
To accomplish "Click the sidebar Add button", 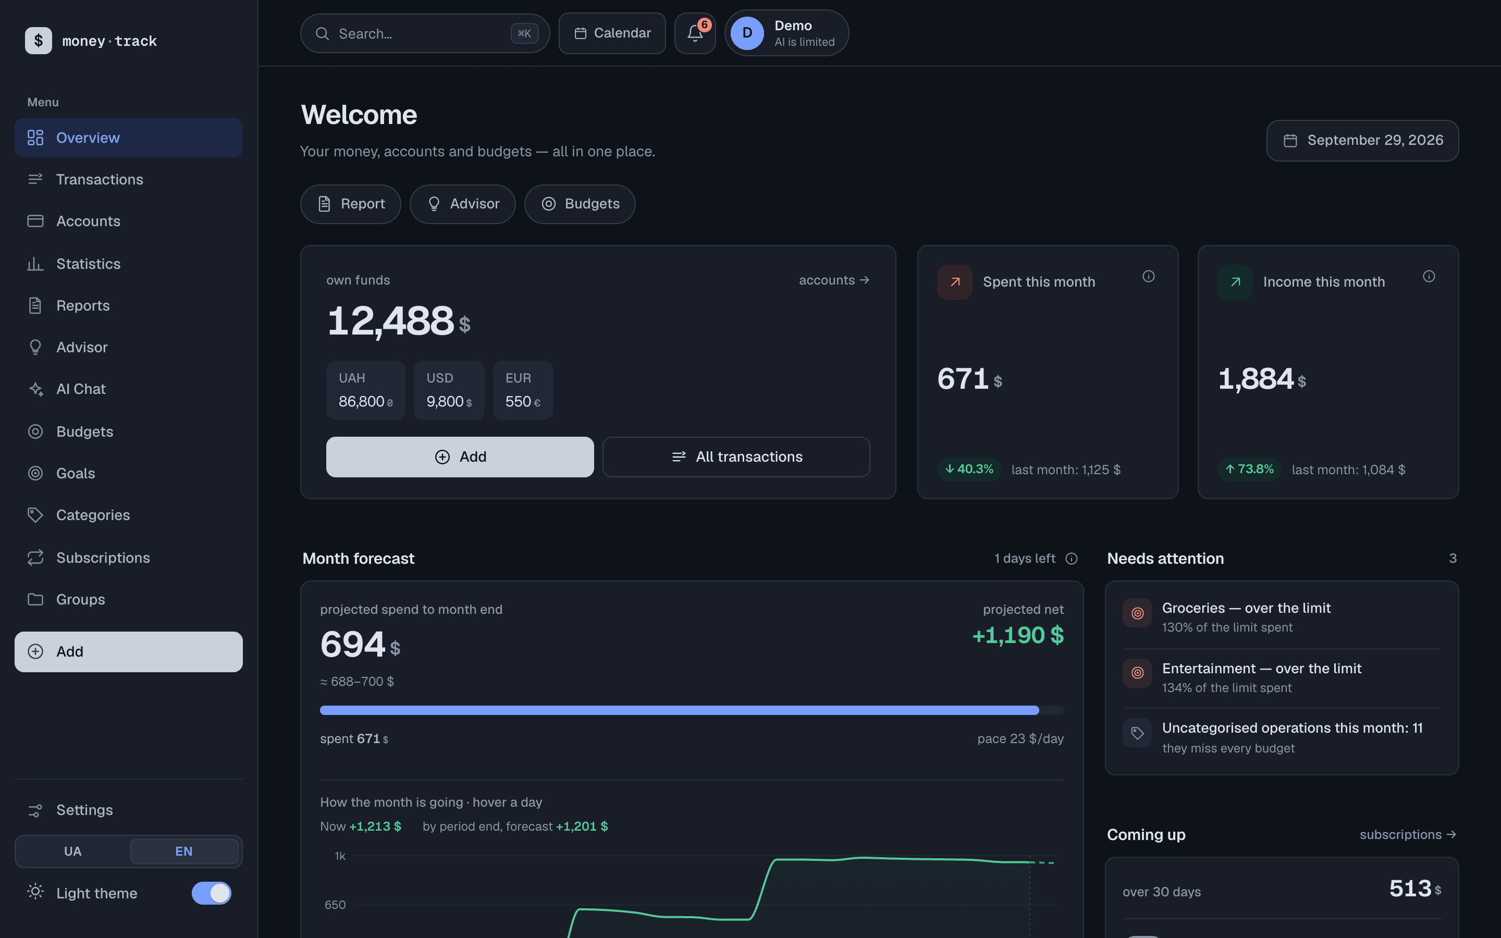I will tap(128, 651).
